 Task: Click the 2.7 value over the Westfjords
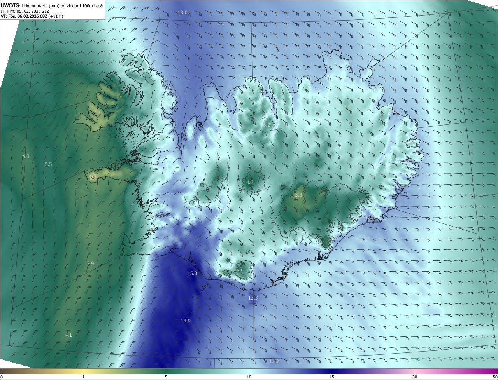[x=97, y=112]
